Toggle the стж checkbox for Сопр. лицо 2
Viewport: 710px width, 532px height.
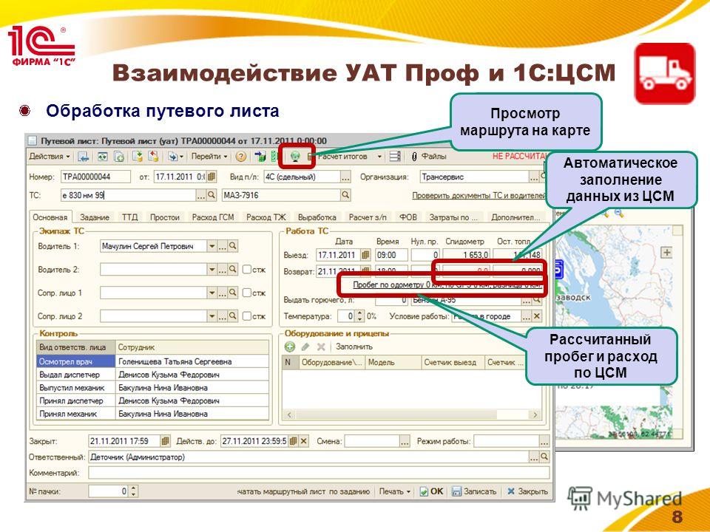(247, 316)
